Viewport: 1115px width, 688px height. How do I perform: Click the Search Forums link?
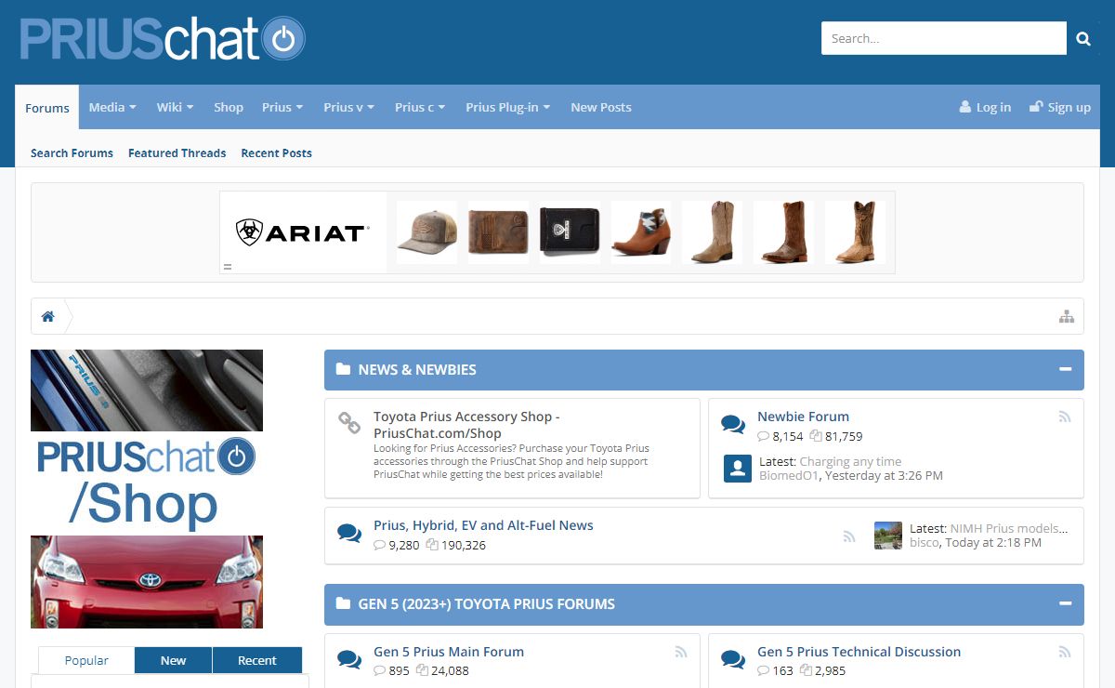[x=72, y=152]
